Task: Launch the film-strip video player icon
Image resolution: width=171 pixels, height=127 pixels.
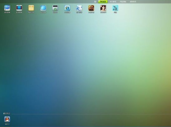Action: click(19, 8)
